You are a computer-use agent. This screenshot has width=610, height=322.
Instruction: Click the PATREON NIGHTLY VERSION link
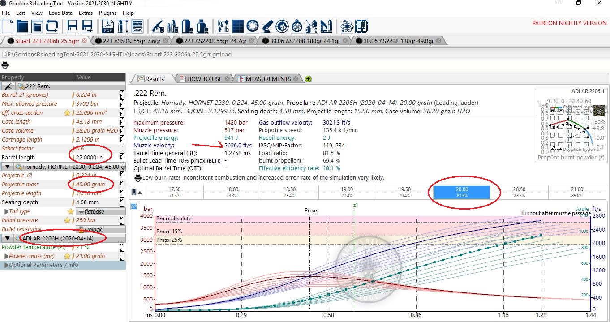[x=569, y=23]
